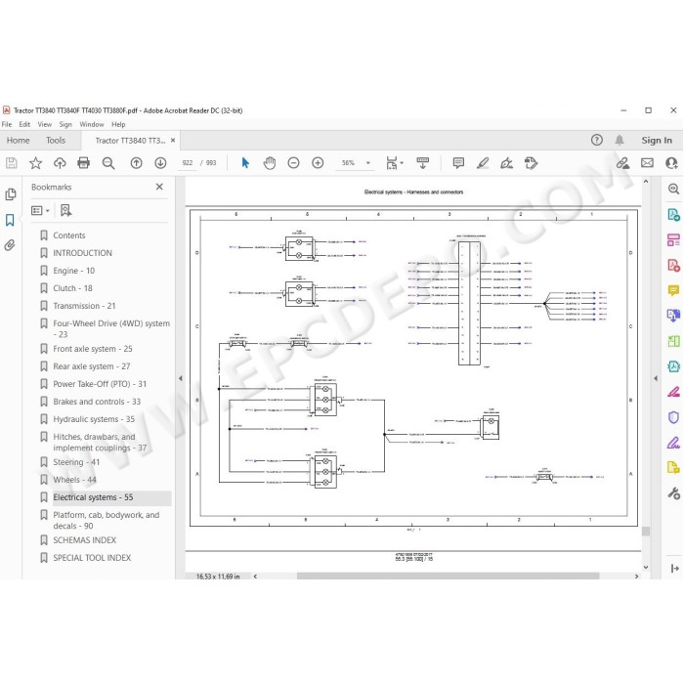This screenshot has width=684, height=684.
Task: Open the INTRODUCTION bookmark
Action: click(82, 253)
